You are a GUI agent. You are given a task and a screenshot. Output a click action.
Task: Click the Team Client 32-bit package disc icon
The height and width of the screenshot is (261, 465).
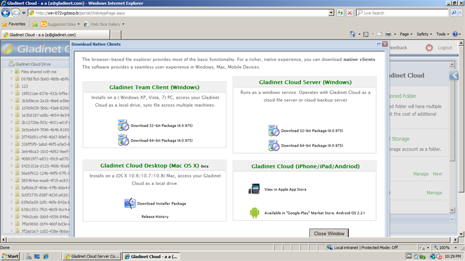pyautogui.click(x=123, y=125)
